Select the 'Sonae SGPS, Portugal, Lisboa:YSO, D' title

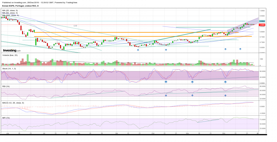click(x=20, y=6)
